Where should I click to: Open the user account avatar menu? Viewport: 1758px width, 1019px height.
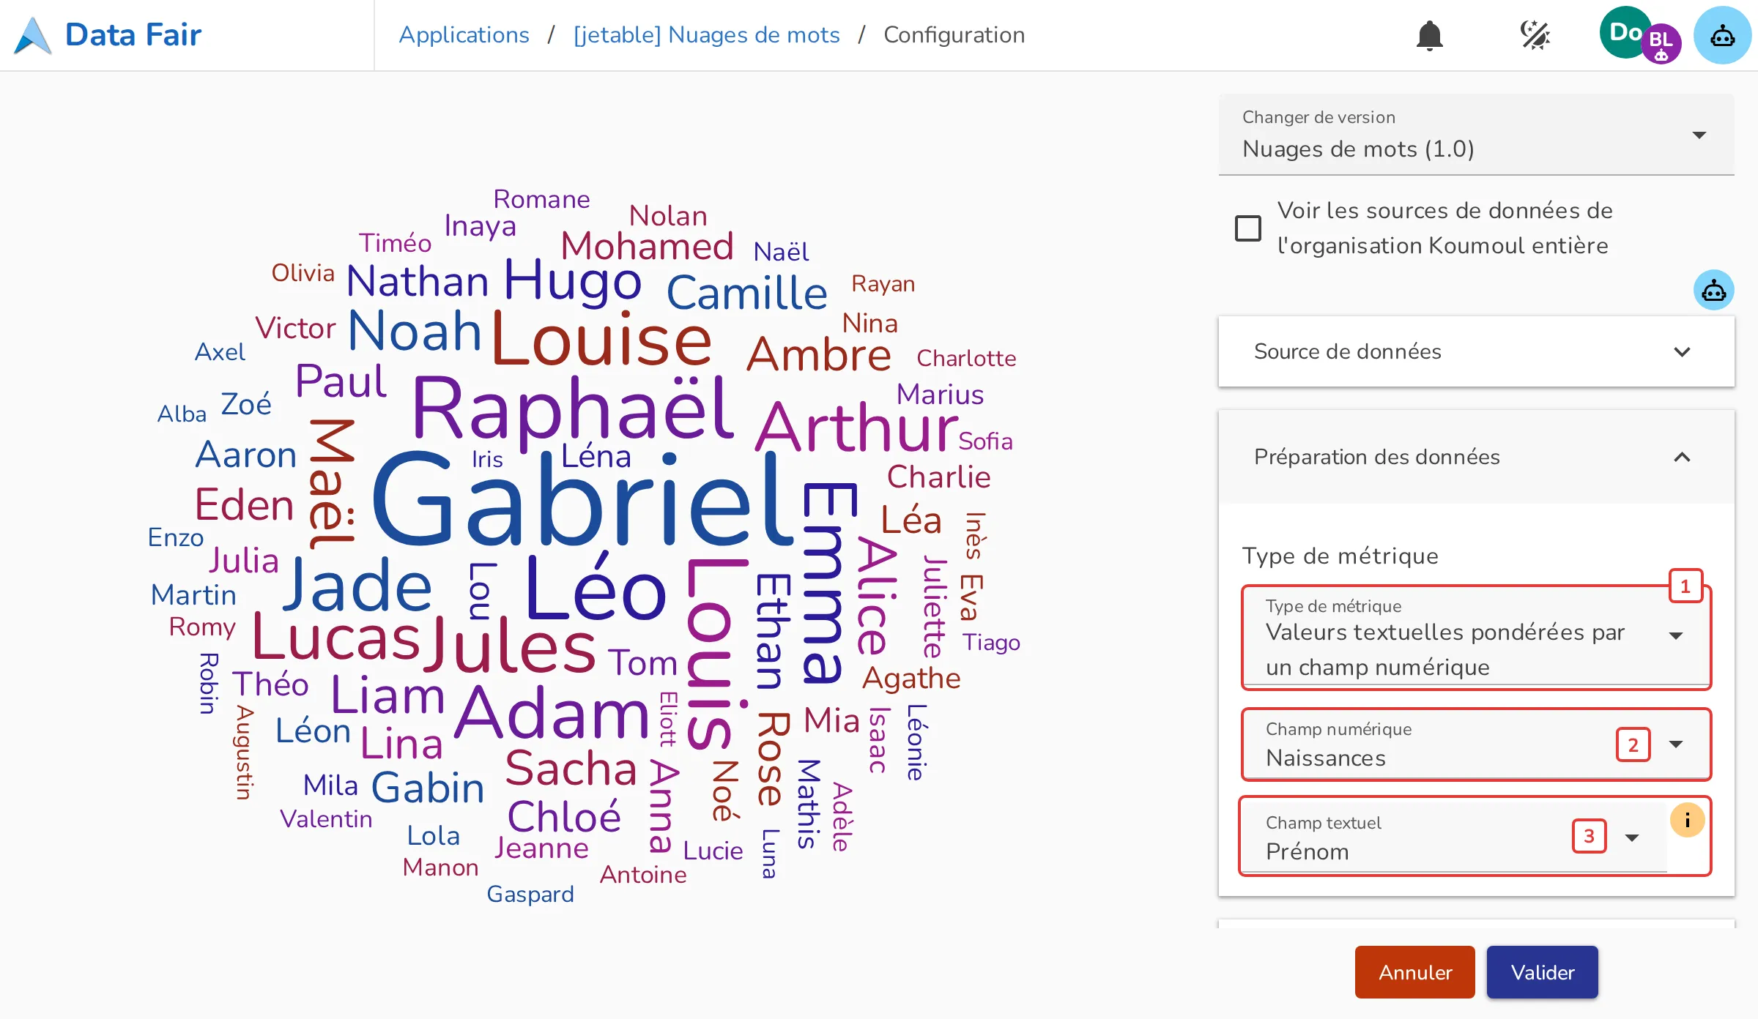(1639, 35)
